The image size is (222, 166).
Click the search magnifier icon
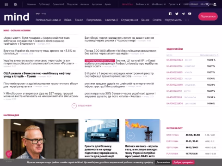pos(207,4)
